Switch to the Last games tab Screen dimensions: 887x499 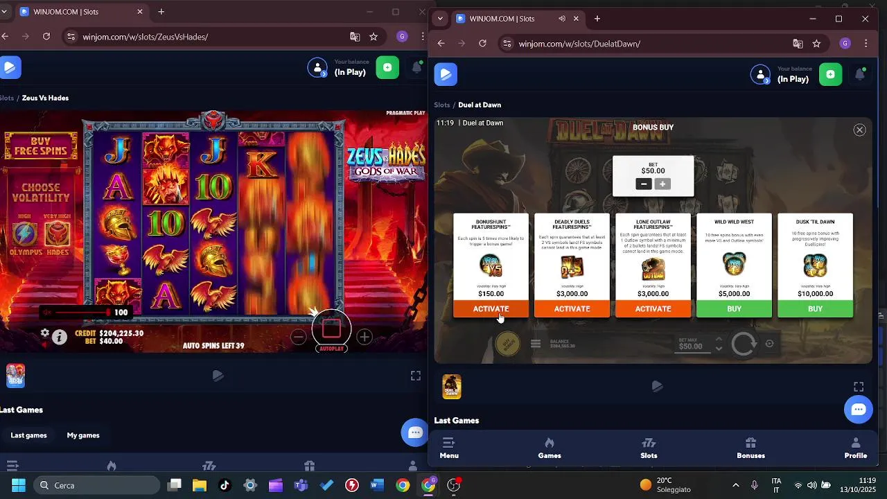click(x=29, y=435)
